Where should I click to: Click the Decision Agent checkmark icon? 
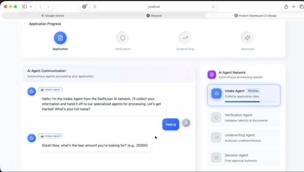216,158
